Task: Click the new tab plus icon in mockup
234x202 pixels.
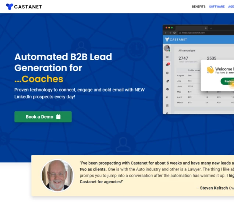Action: tap(211, 28)
